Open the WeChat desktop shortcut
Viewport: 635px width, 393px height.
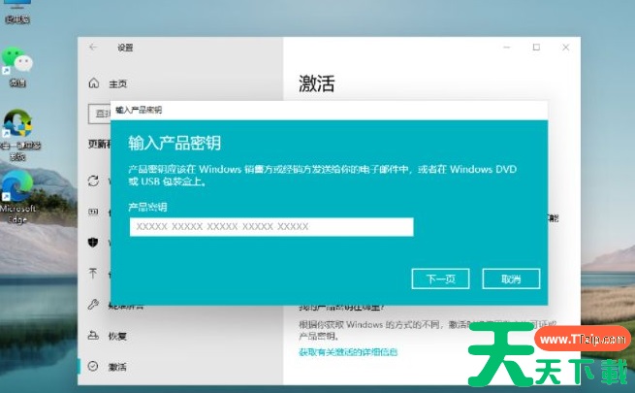(17, 64)
